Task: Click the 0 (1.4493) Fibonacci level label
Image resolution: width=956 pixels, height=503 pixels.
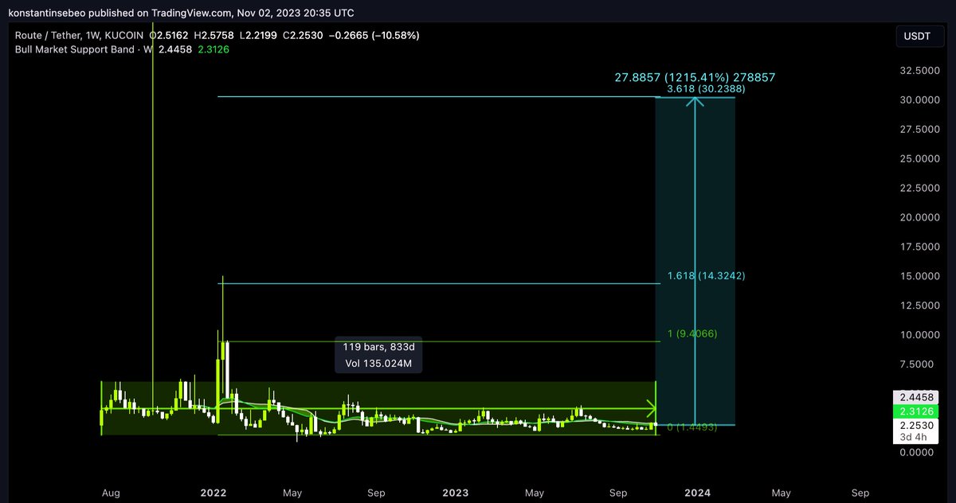Action: [692, 427]
